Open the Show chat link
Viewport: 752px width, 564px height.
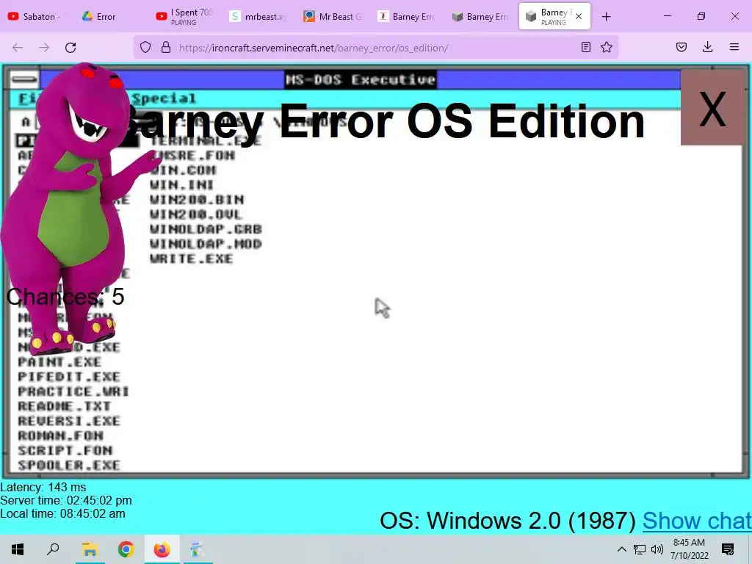[x=697, y=521]
